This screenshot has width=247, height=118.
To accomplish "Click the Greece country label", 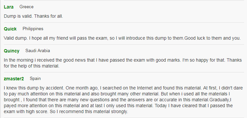I will 26,7.
